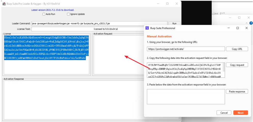
Task: Click the 'License Text:' label
Action: [24, 29]
